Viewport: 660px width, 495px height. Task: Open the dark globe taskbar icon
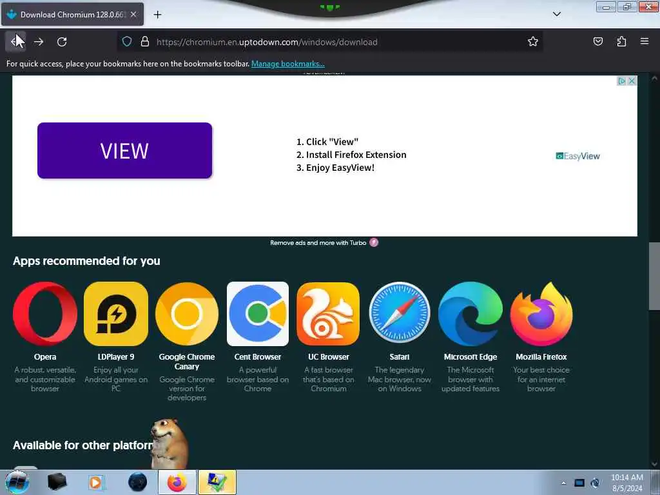point(138,482)
